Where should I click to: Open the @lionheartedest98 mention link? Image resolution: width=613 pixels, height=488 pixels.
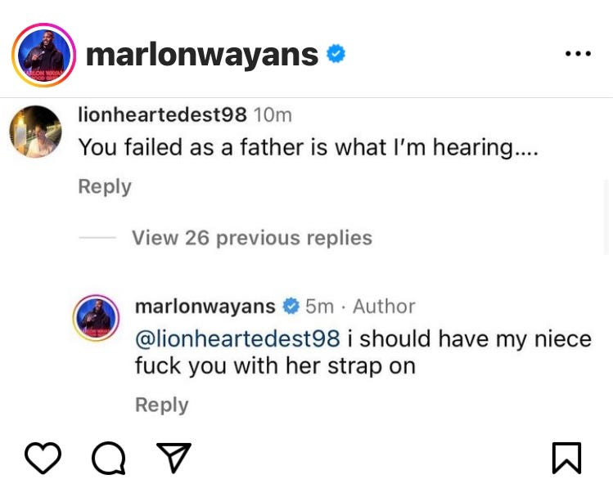click(237, 338)
